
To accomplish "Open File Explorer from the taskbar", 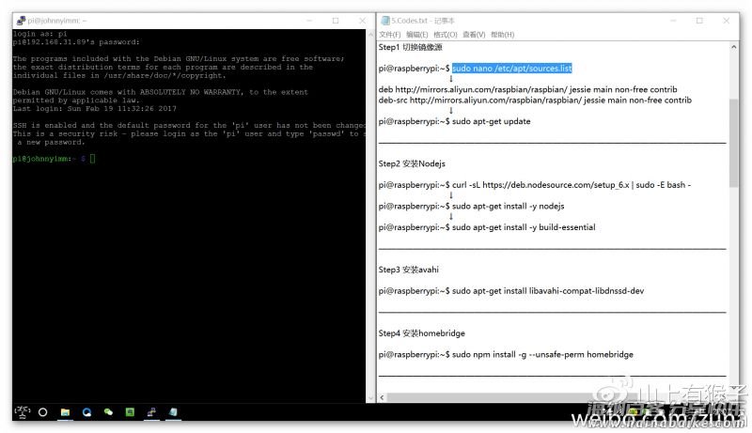I will [65, 412].
